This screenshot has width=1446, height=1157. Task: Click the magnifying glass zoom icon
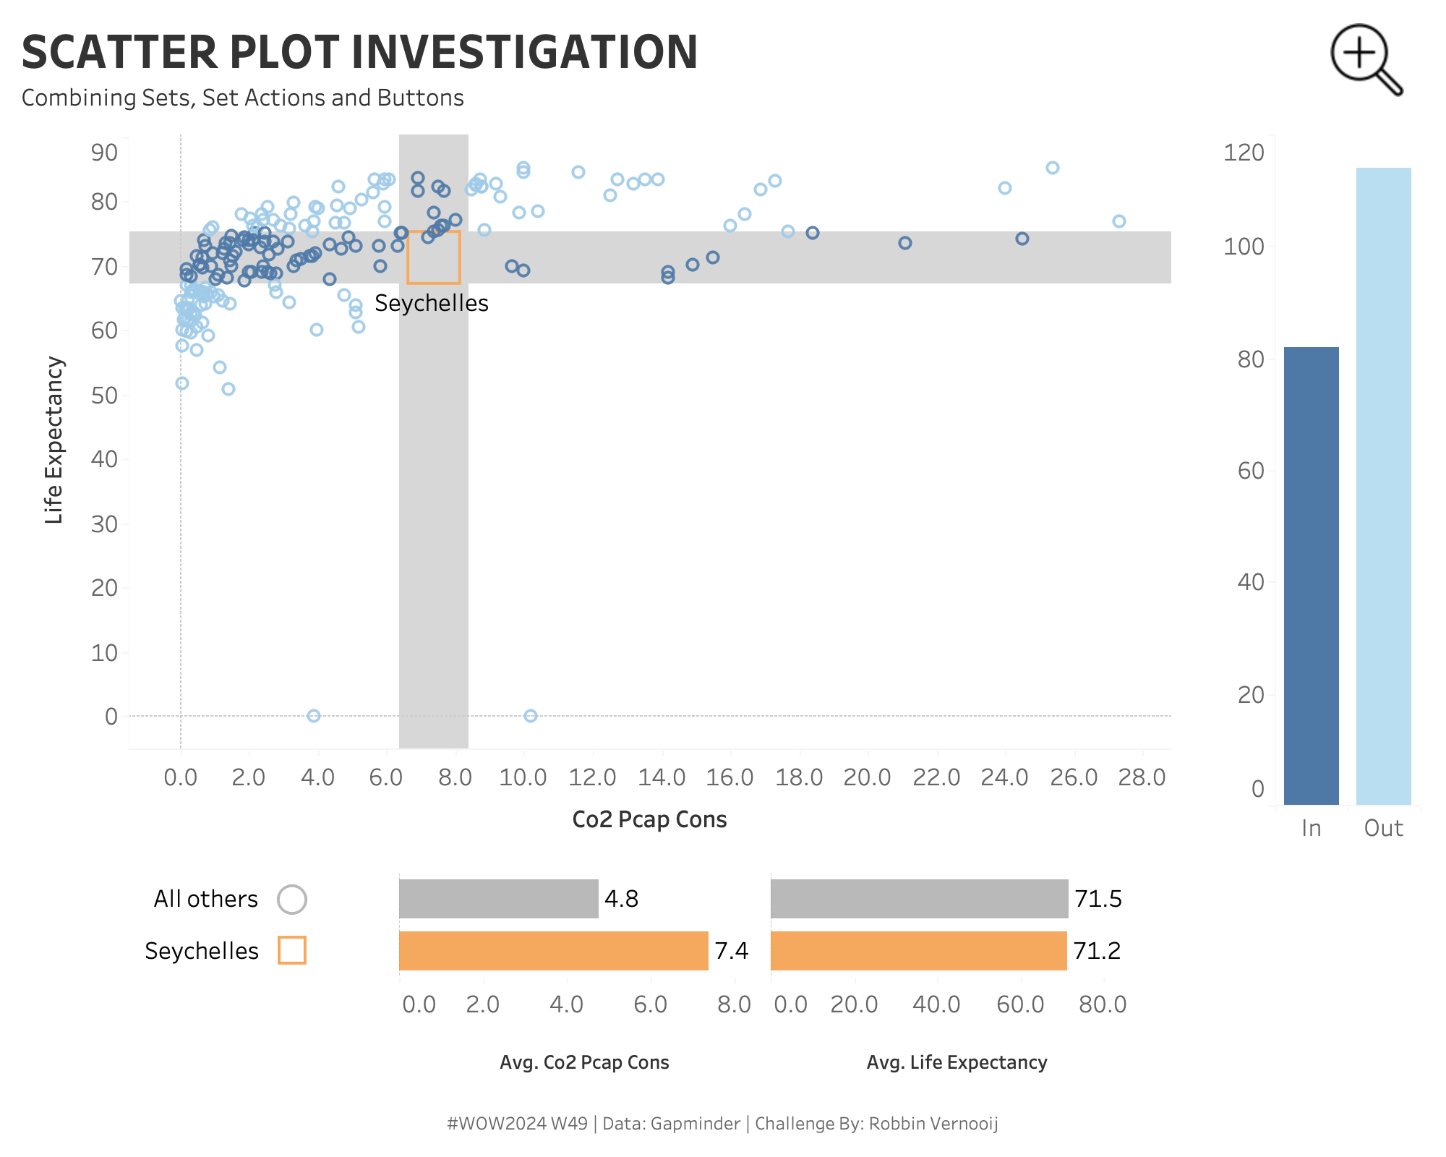pyautogui.click(x=1365, y=59)
